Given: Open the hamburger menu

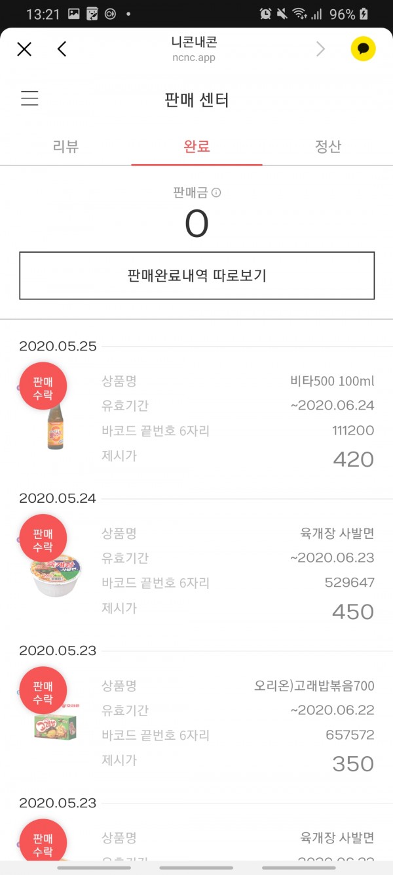Looking at the screenshot, I should click(29, 99).
